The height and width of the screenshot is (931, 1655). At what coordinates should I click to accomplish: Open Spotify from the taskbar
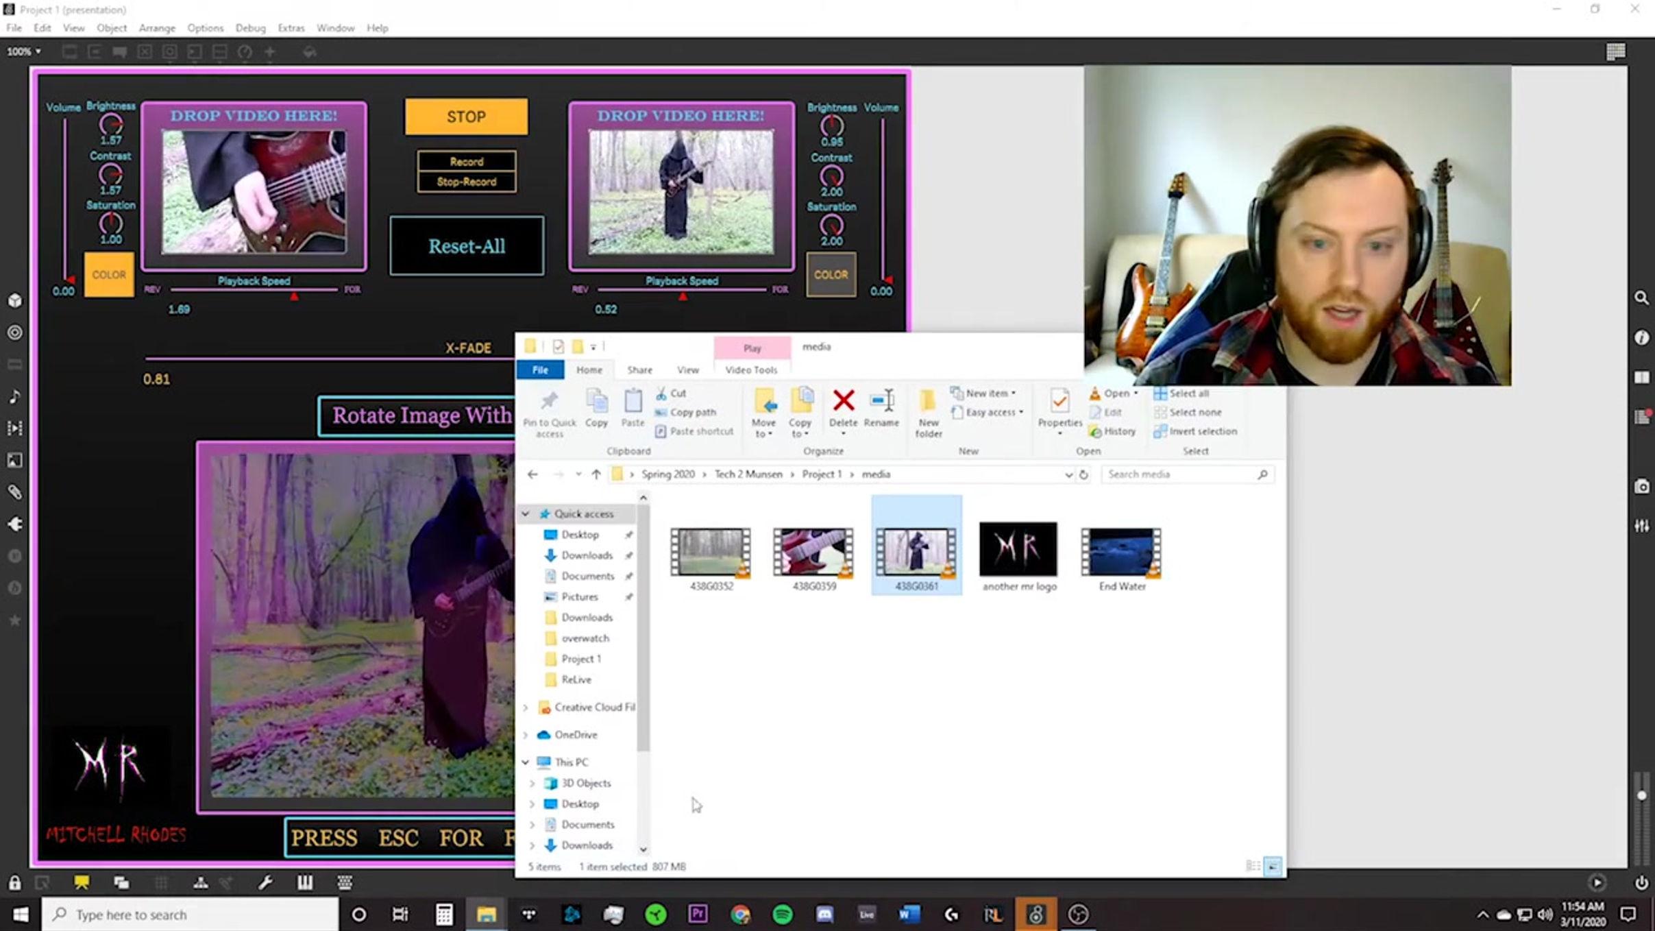coord(782,915)
